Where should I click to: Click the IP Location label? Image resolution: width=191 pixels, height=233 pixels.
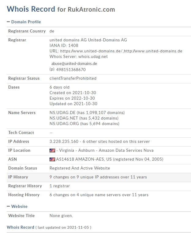tap(19, 151)
